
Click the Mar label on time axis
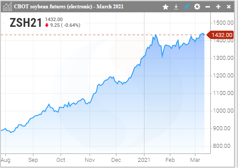point(195,160)
